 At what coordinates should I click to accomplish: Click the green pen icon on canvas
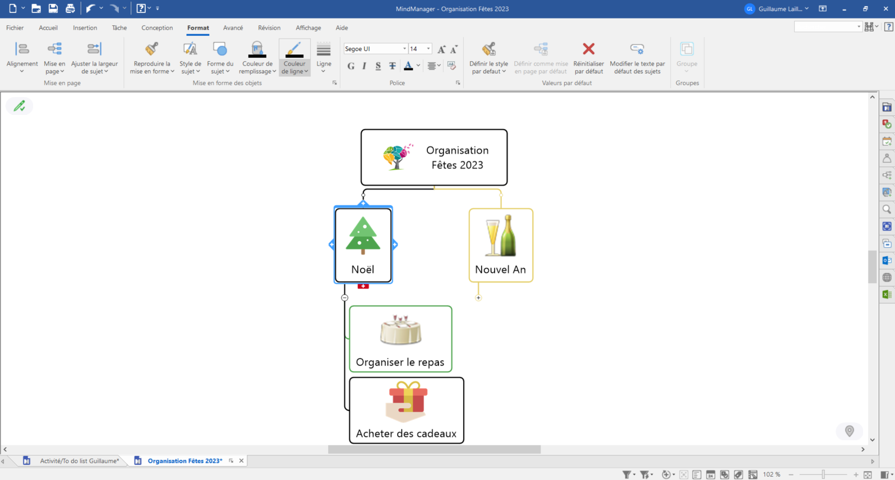pos(20,106)
